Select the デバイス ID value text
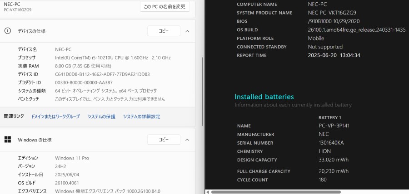 click(103, 74)
